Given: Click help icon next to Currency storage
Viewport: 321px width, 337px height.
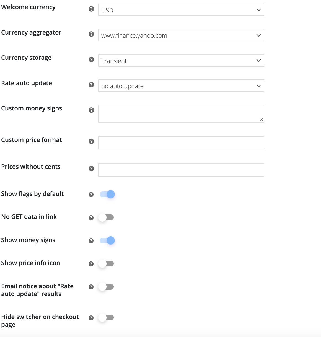Looking at the screenshot, I should [x=91, y=59].
